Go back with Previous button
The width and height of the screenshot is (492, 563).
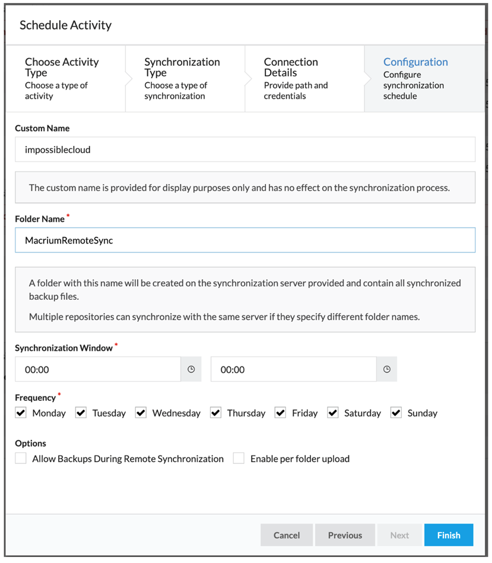coord(345,535)
